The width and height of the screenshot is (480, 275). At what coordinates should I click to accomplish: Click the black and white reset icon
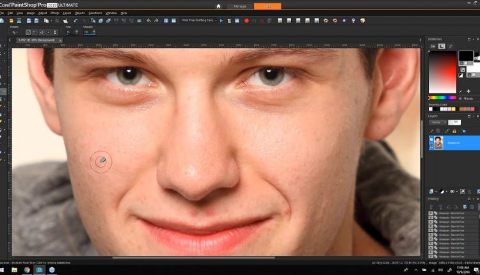pyautogui.click(x=461, y=75)
